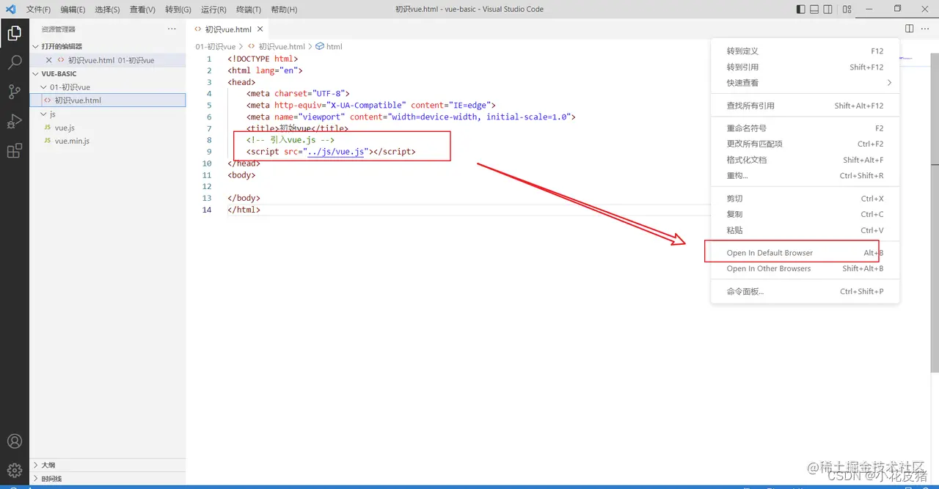Toggle primary side bar layout icon
This screenshot has height=489, width=939.
point(800,10)
